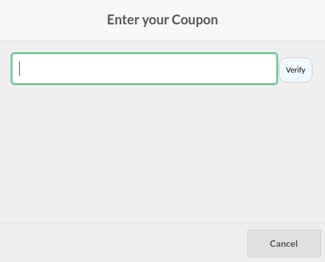
Task: Click the Verify button
Action: (295, 70)
